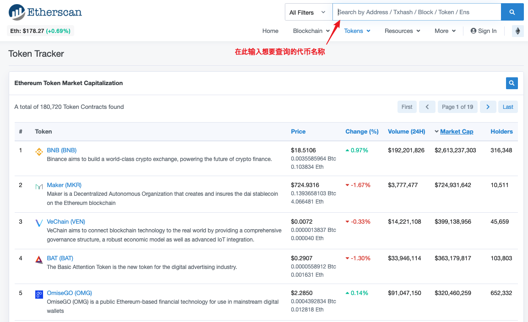The width and height of the screenshot is (528, 322).
Task: Click VeChain volume $14,221,108
Action: pos(404,222)
